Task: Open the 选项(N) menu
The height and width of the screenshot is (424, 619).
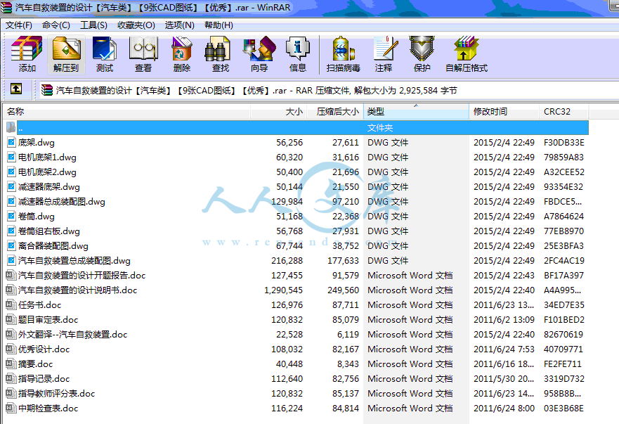Action: [x=180, y=25]
